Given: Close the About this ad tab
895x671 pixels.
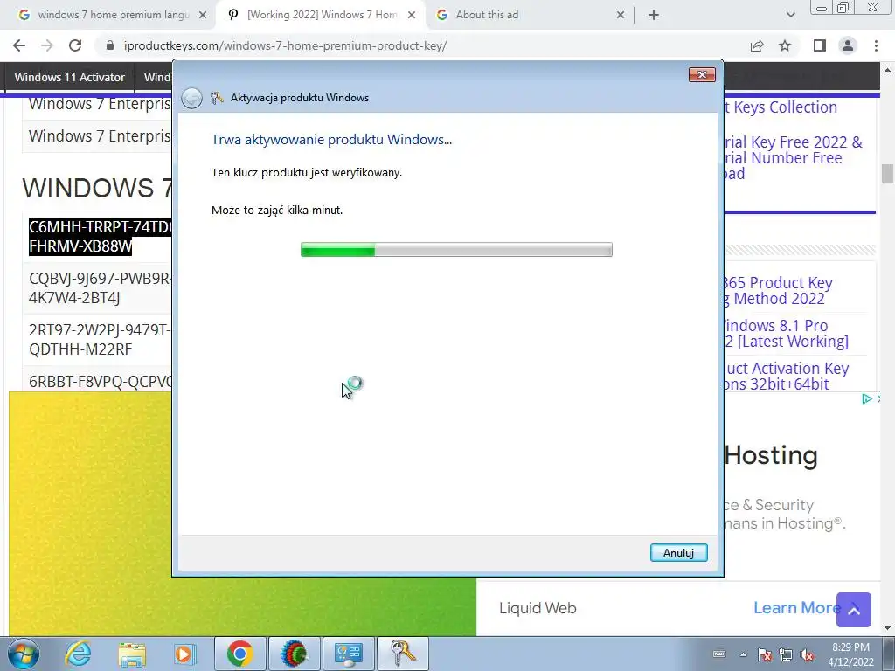Looking at the screenshot, I should point(621,16).
